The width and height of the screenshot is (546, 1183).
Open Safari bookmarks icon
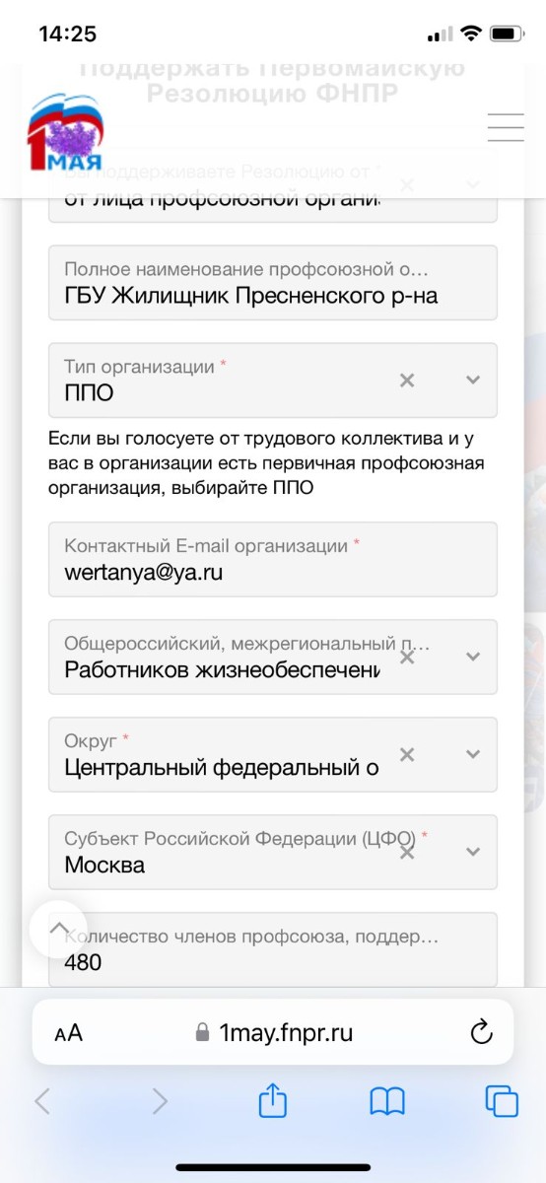coord(387,1101)
